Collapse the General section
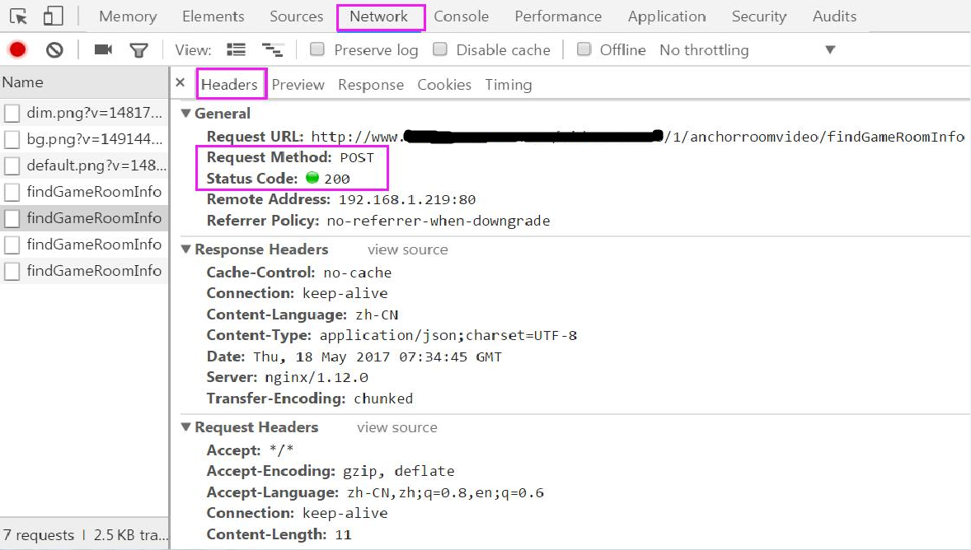Viewport: 971px width, 550px height. pos(186,114)
